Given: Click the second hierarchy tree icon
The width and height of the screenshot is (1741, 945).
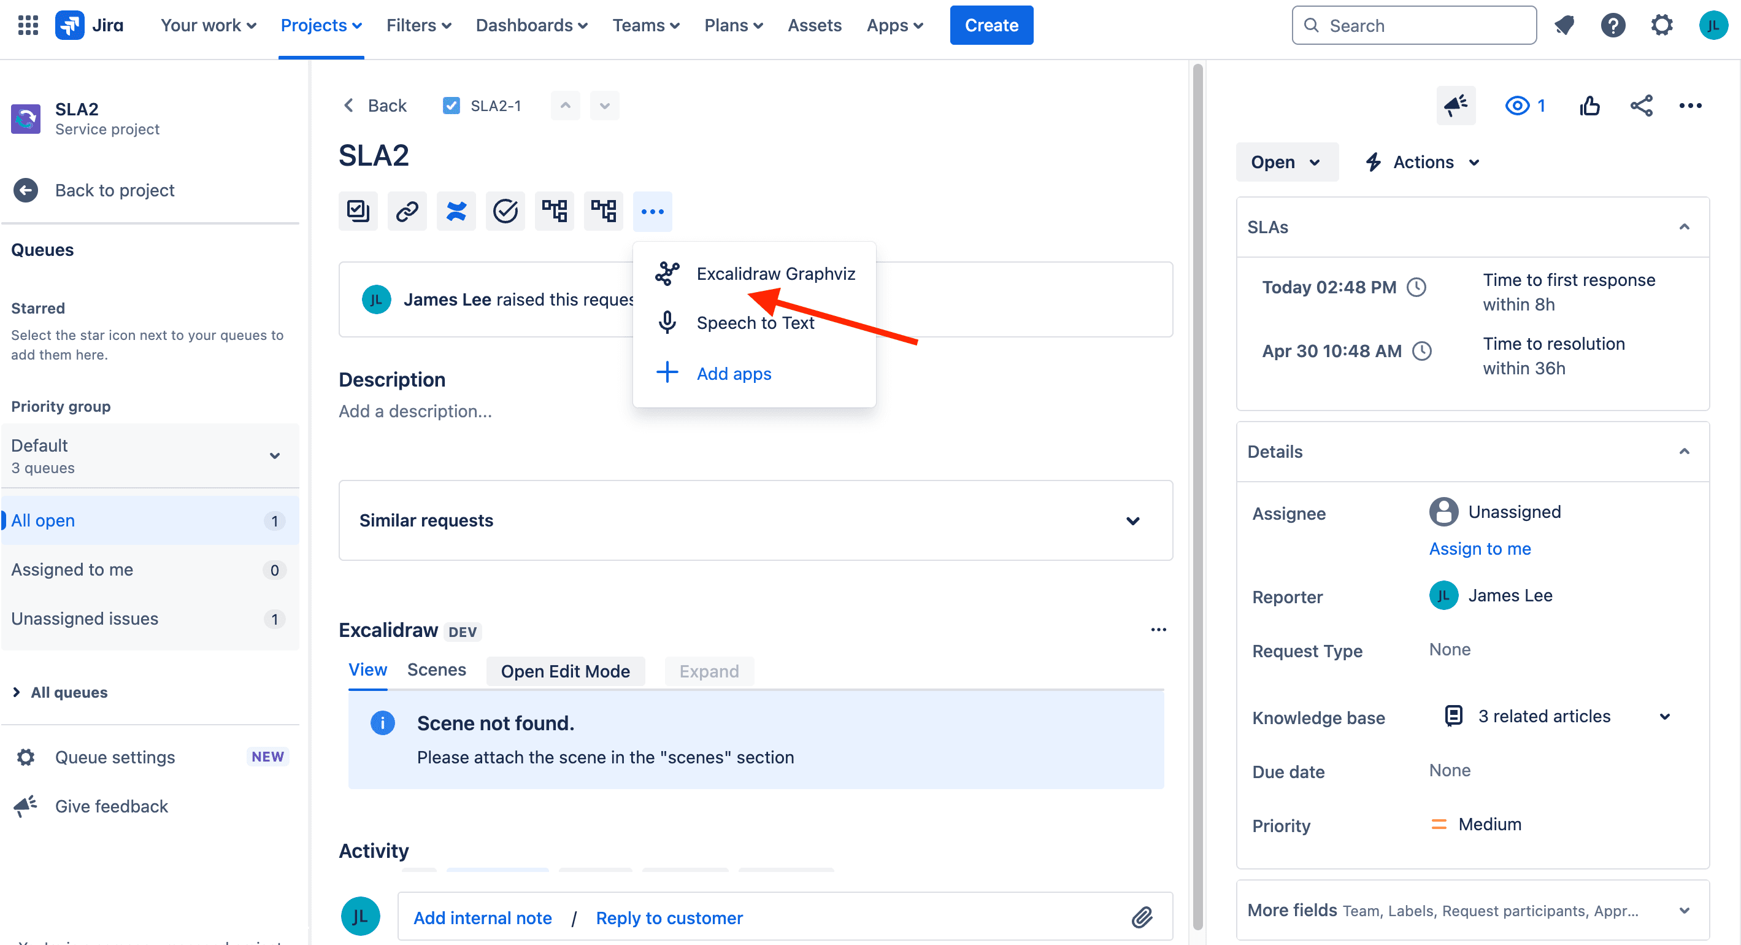Looking at the screenshot, I should [x=604, y=211].
